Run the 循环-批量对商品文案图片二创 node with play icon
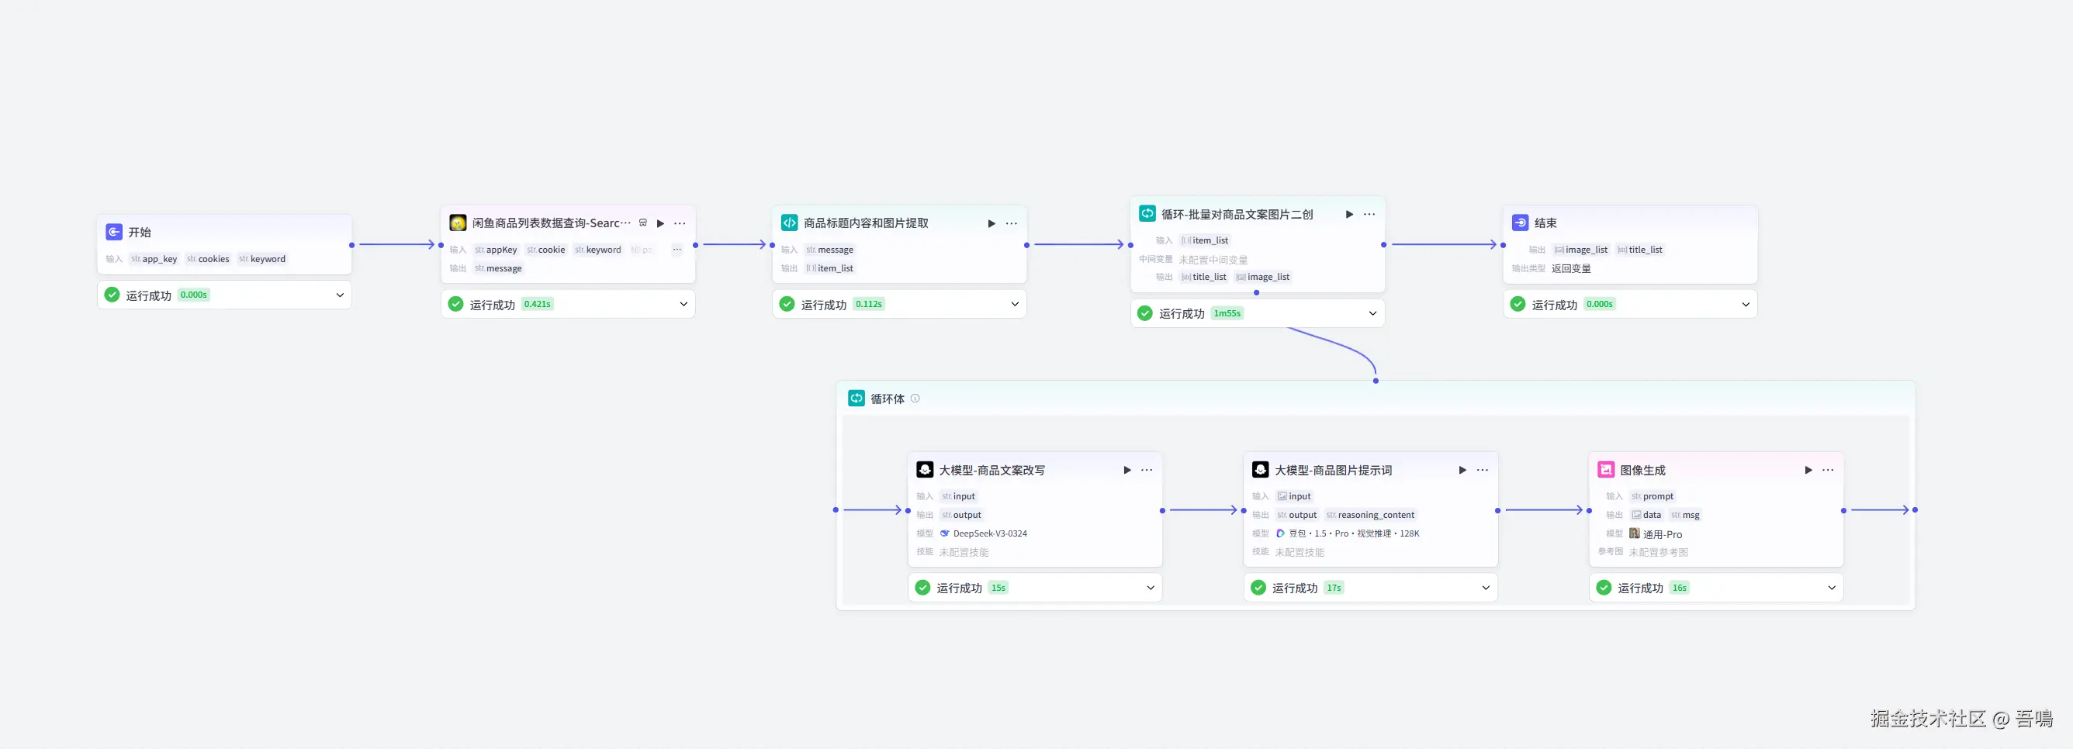 pos(1349,214)
